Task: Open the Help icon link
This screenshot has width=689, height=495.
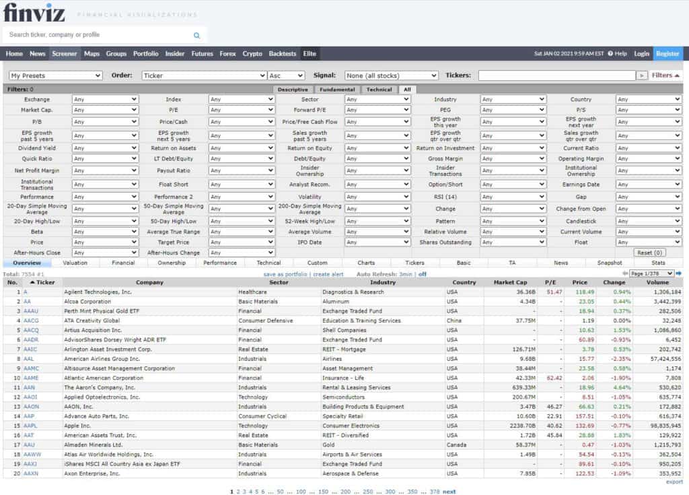Action: point(618,54)
